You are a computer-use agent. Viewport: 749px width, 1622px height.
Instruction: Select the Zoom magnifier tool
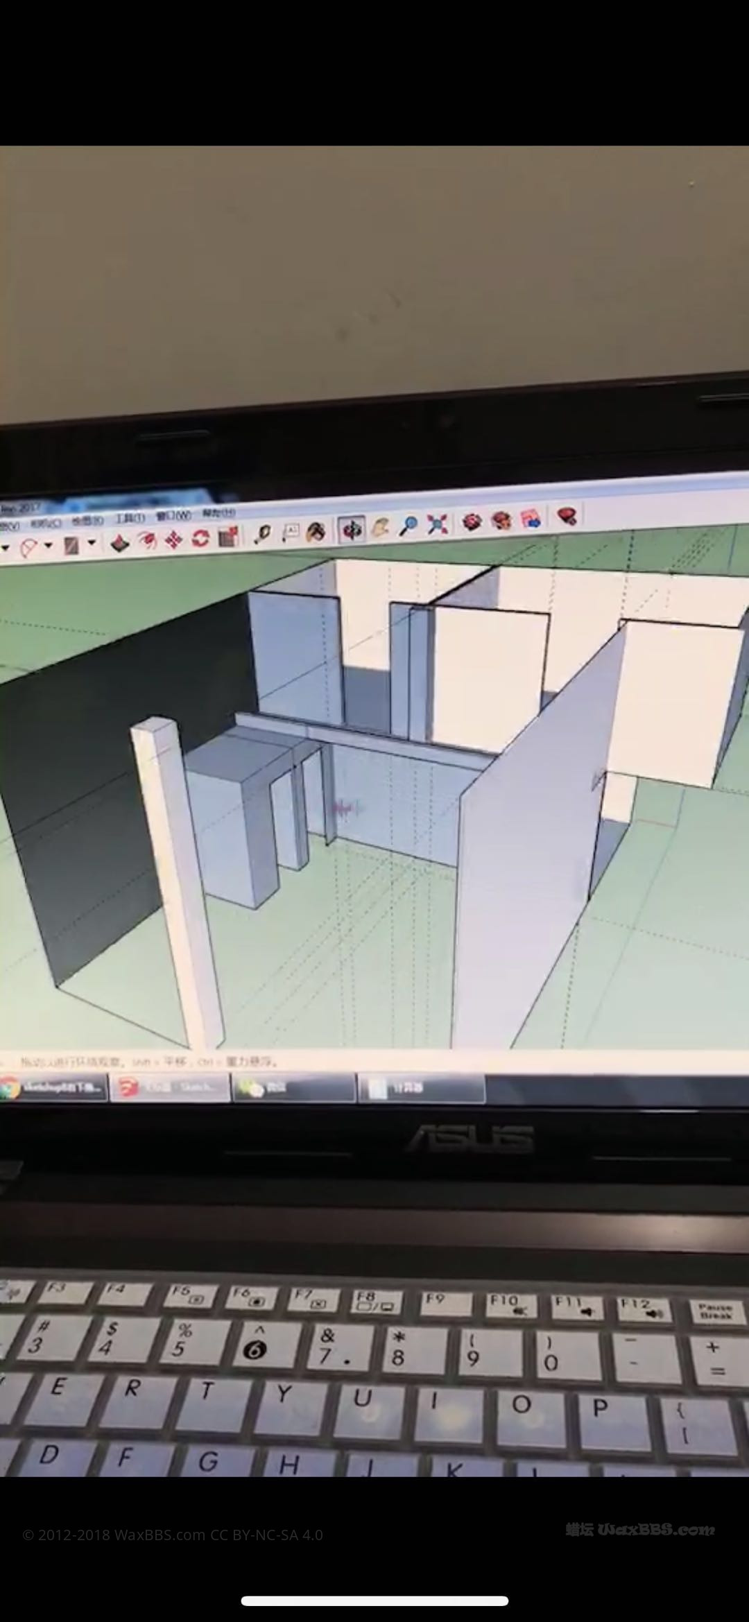click(408, 526)
